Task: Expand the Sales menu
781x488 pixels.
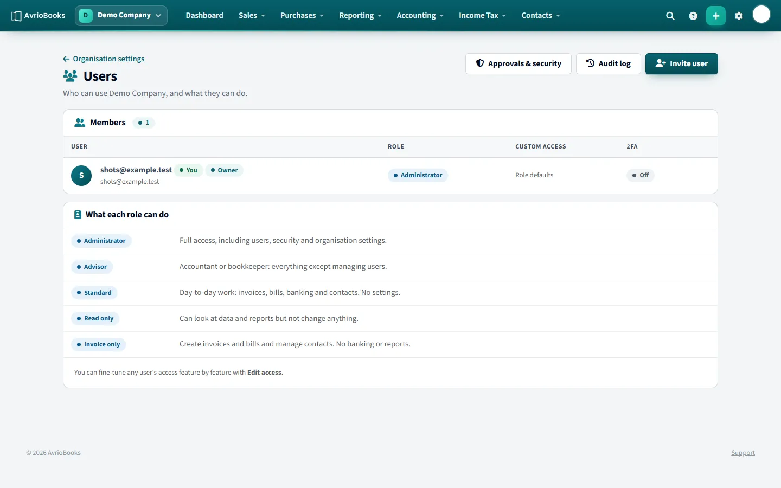Action: [x=252, y=16]
